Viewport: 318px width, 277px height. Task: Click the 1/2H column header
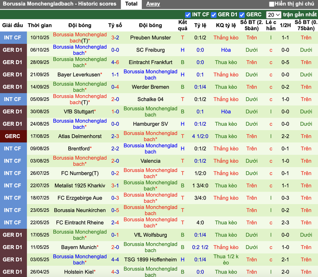[285, 25]
